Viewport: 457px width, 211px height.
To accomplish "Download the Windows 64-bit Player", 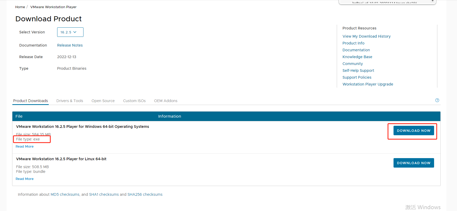I will point(414,130).
